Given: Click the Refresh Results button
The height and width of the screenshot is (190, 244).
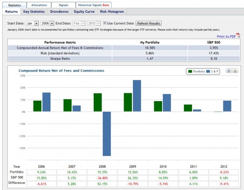Looking at the screenshot, I should point(149,23).
